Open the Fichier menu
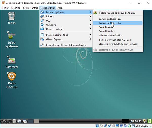Screen dimensions: 152x128 click(x=5, y=8)
